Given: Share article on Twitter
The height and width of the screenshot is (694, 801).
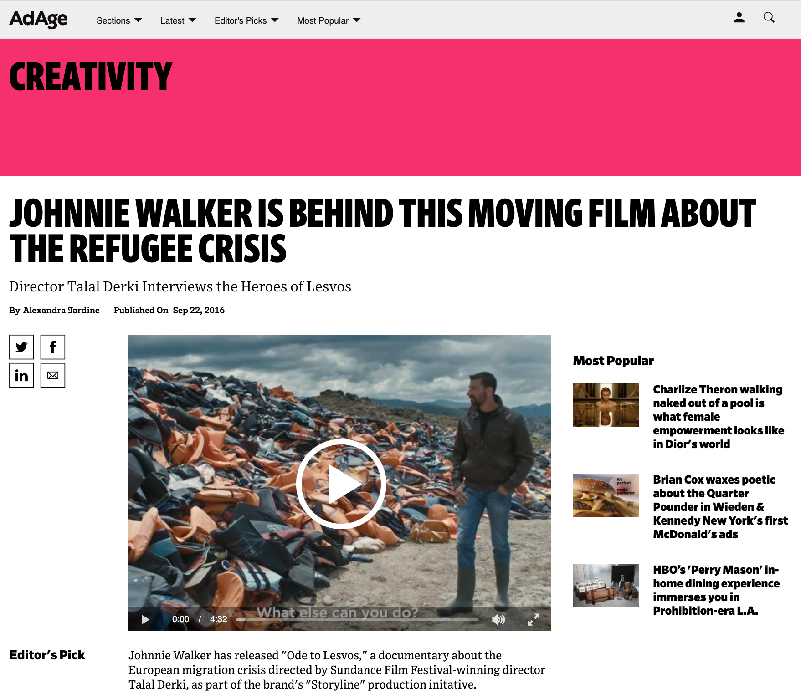Looking at the screenshot, I should click(x=21, y=347).
